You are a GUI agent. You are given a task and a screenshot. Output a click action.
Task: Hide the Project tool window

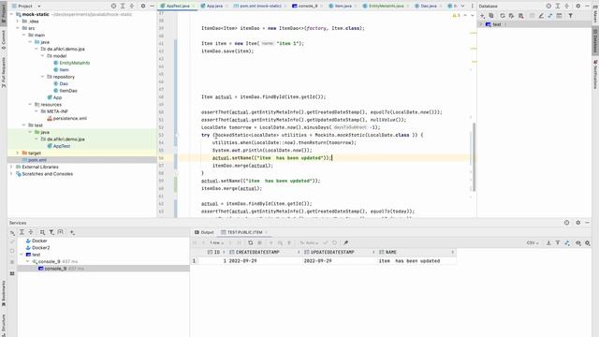point(152,7)
